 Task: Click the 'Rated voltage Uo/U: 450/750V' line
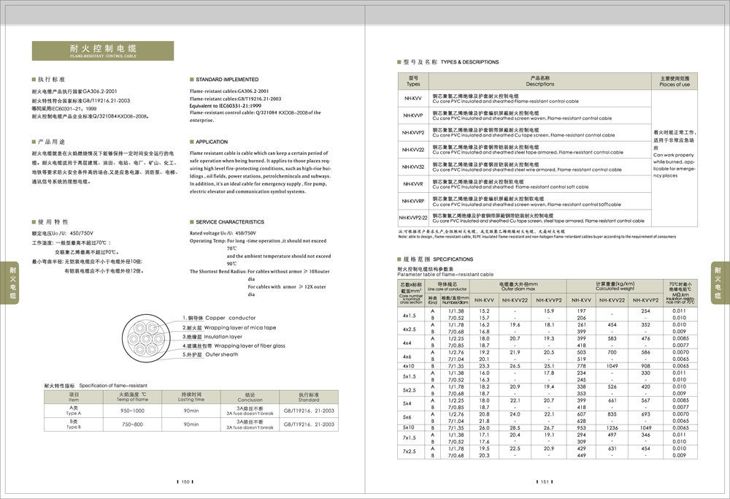tap(223, 233)
